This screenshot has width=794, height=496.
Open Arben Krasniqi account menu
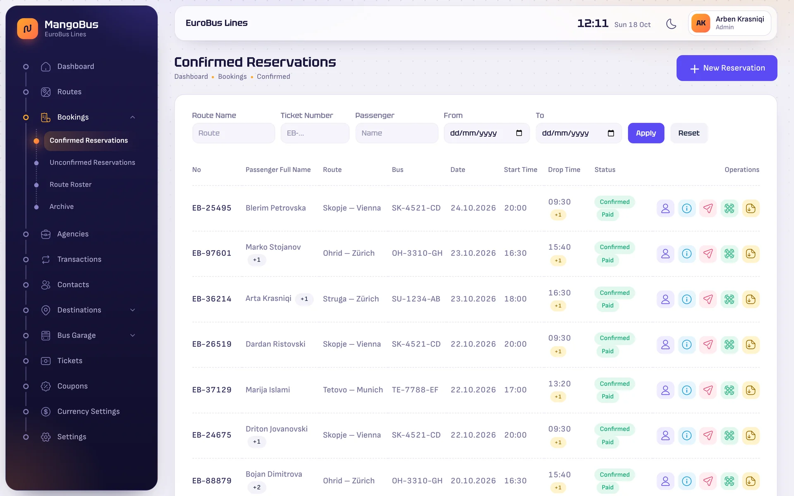729,23
